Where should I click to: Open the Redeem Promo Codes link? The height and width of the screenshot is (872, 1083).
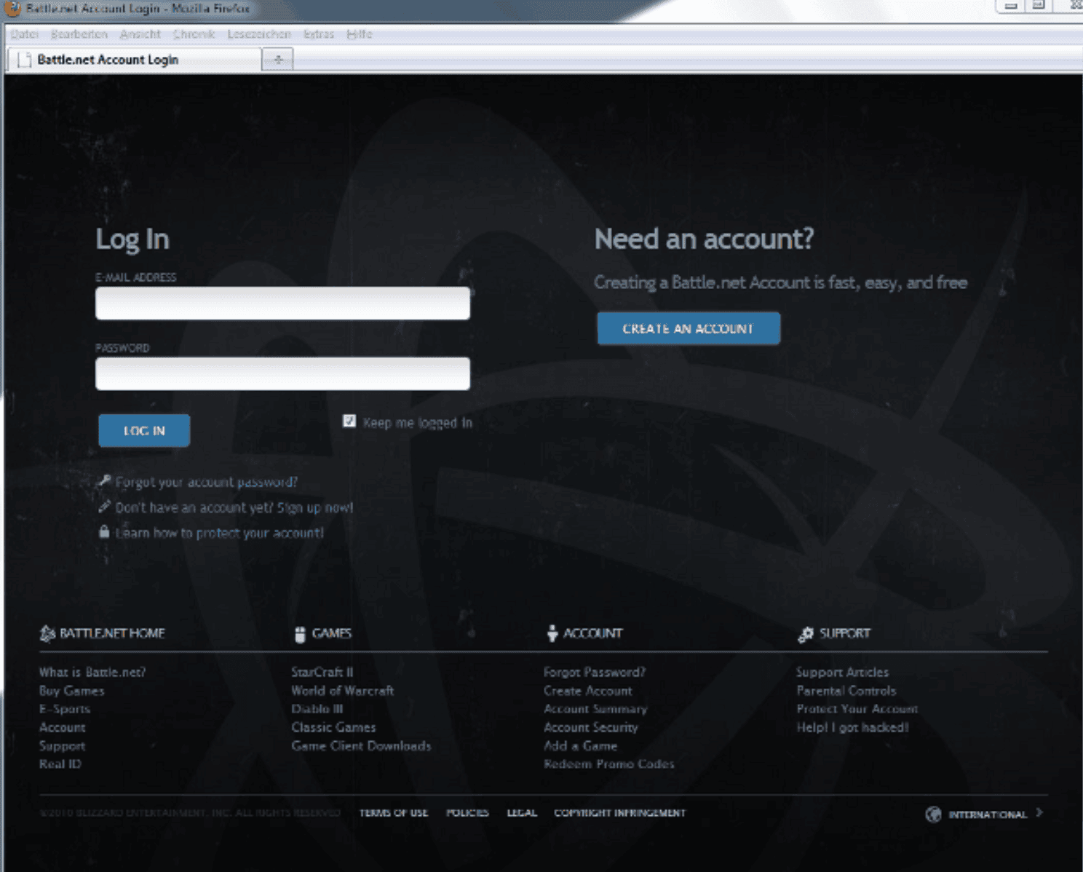(x=609, y=764)
